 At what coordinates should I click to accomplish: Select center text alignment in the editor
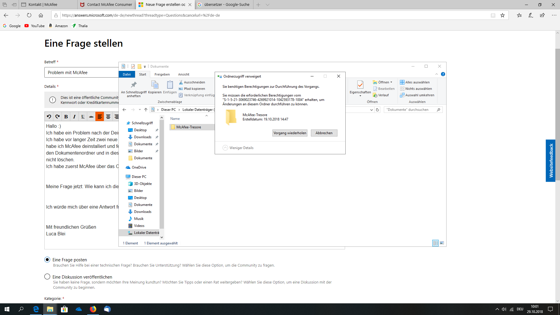pyautogui.click(x=108, y=117)
